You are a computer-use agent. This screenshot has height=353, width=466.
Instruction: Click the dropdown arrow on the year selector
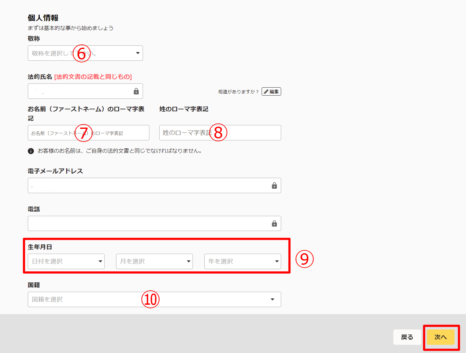tap(276, 261)
